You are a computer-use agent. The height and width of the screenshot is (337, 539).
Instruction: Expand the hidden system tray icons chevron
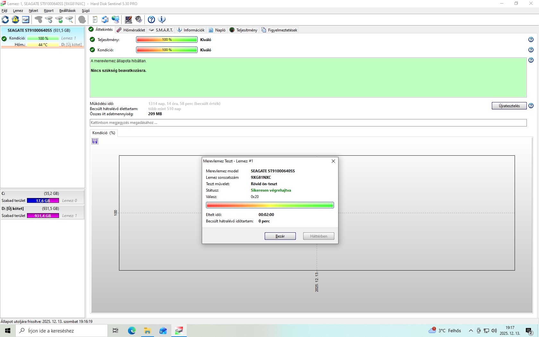click(x=471, y=331)
